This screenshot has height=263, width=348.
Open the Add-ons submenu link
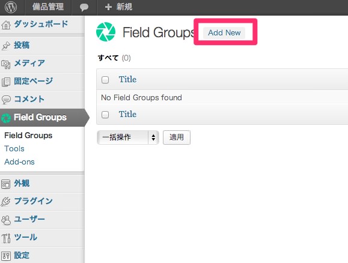click(x=19, y=162)
